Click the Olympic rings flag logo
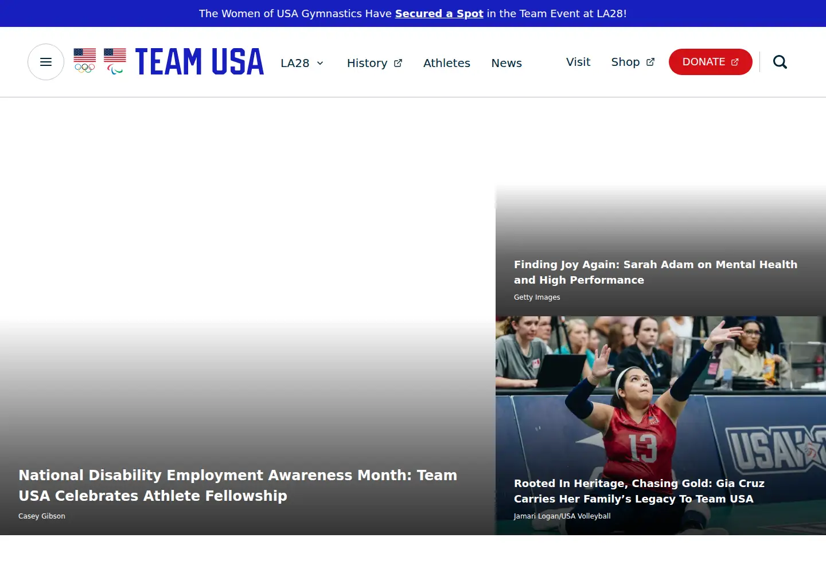This screenshot has width=826, height=573. [85, 61]
